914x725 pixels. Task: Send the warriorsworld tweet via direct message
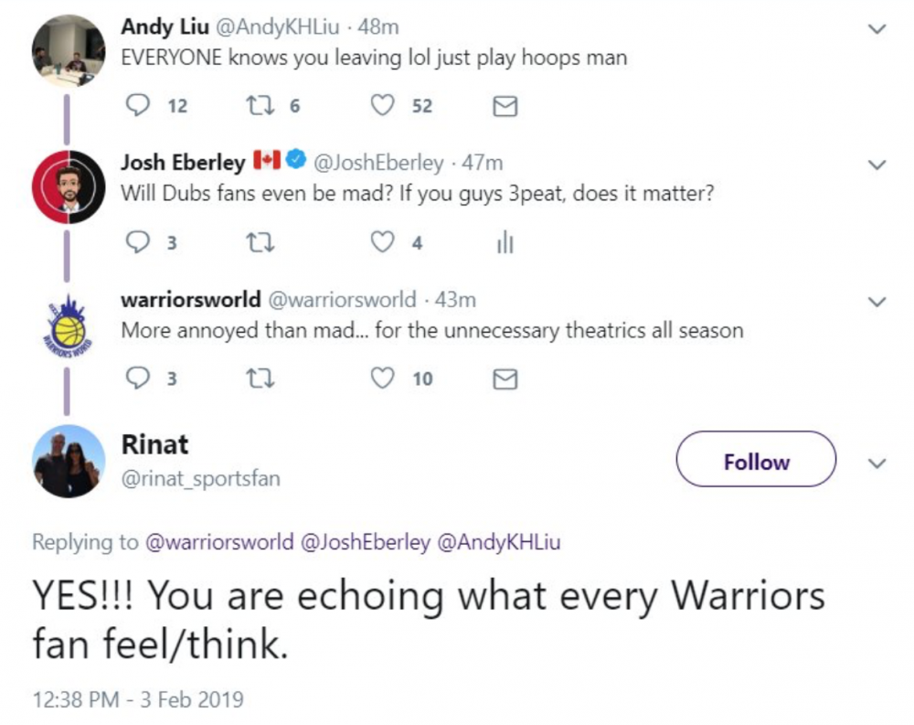point(505,379)
